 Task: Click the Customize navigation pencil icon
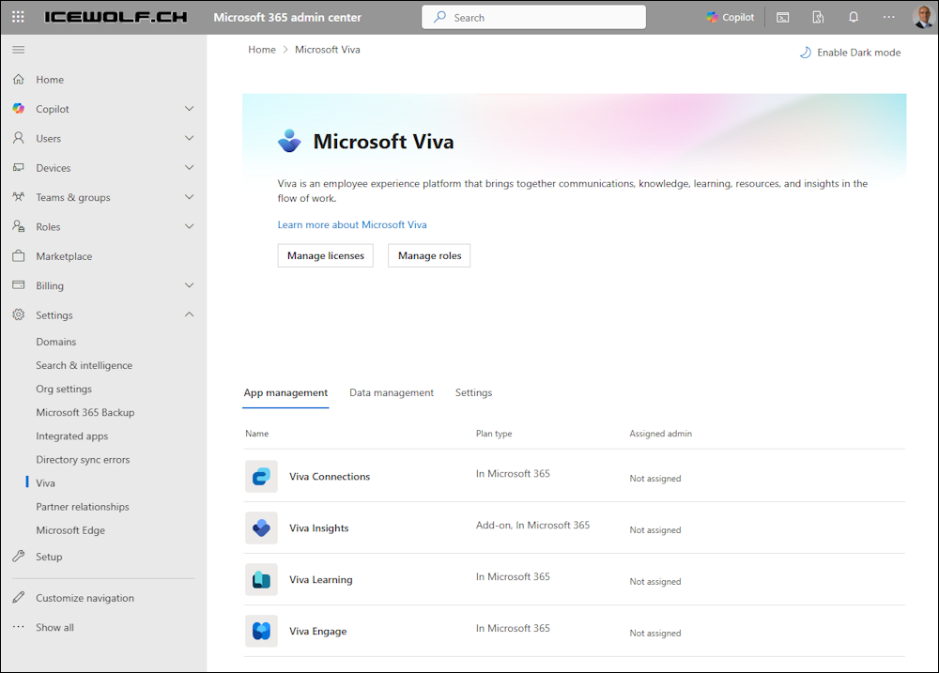tap(19, 598)
